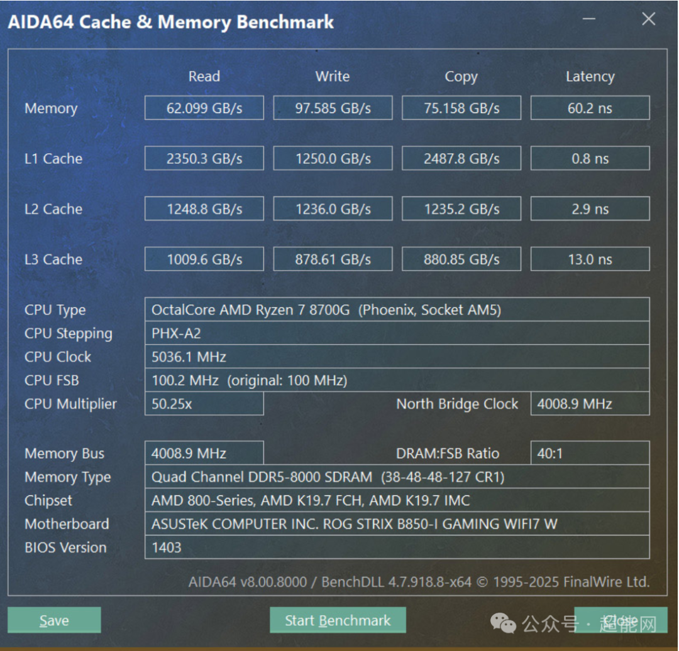Click the L2 Cache Copy result
Image resolution: width=679 pixels, height=651 pixels.
click(461, 208)
